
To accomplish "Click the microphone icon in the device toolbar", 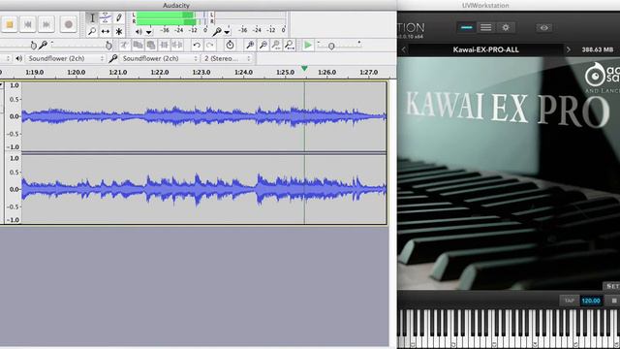I will pyautogui.click(x=113, y=58).
